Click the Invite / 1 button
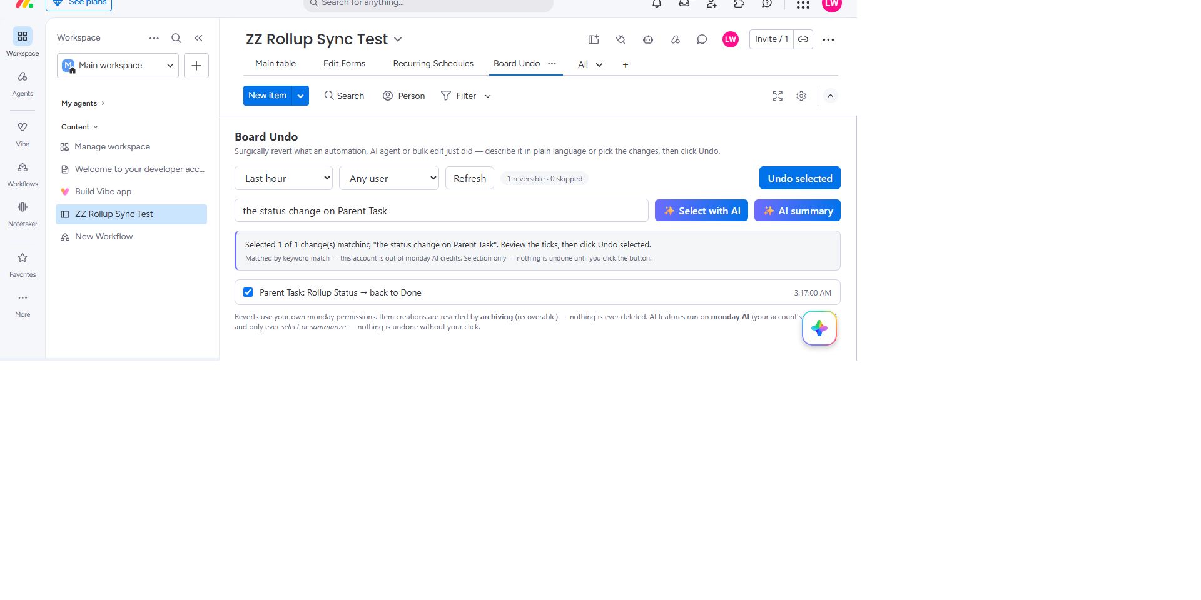 [x=771, y=39]
